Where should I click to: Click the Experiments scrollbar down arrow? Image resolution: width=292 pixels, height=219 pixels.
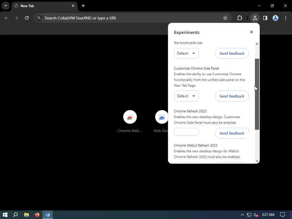pyautogui.click(x=257, y=161)
